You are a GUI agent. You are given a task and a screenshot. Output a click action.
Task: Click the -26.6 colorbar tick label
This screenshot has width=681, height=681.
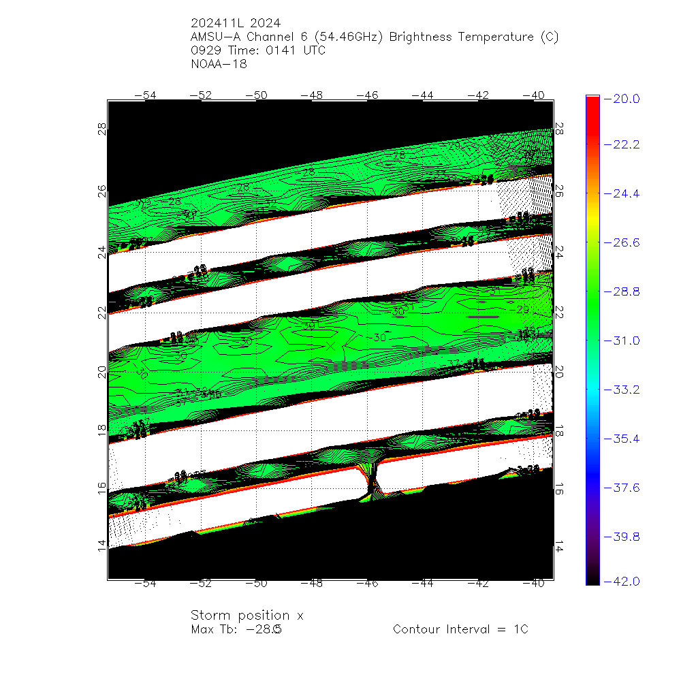(624, 242)
